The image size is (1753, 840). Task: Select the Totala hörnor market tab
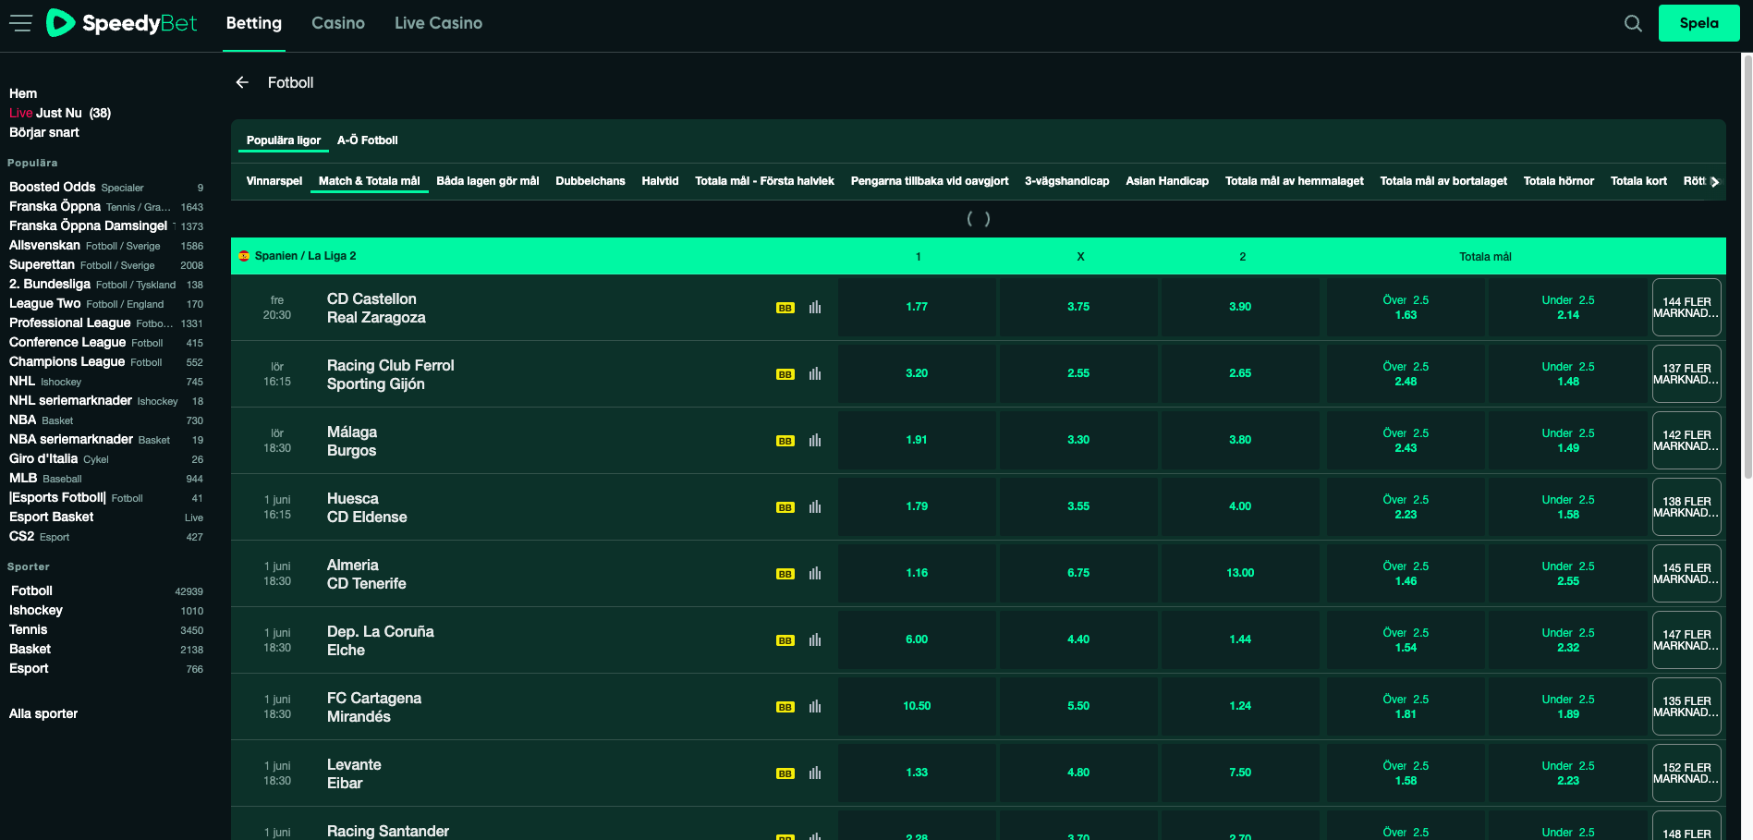coord(1559,181)
